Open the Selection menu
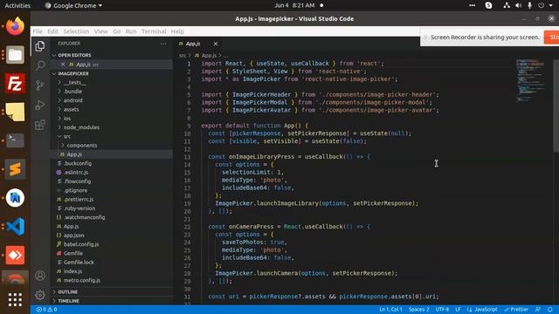Screen dimensions: 559x314 tap(76, 31)
